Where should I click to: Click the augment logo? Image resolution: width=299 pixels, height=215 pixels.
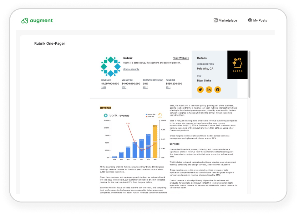pos(37,21)
